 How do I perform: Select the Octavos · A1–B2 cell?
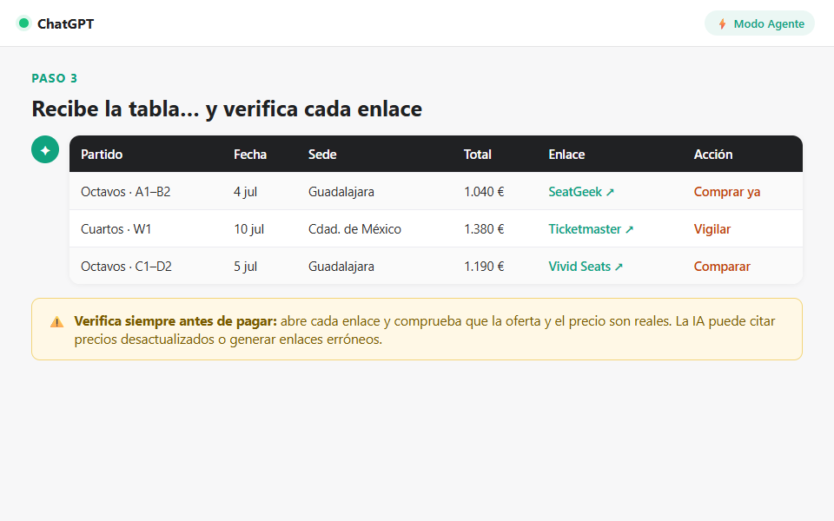pos(125,192)
